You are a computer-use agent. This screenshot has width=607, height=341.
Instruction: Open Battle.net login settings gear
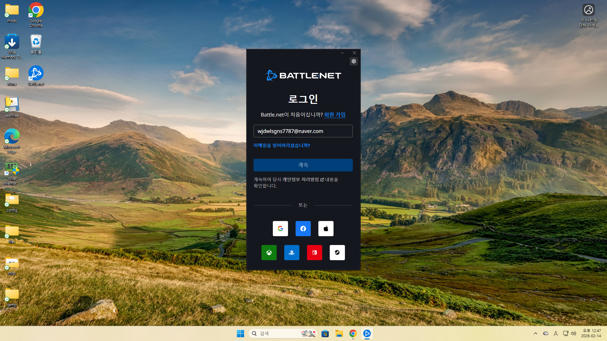point(354,61)
